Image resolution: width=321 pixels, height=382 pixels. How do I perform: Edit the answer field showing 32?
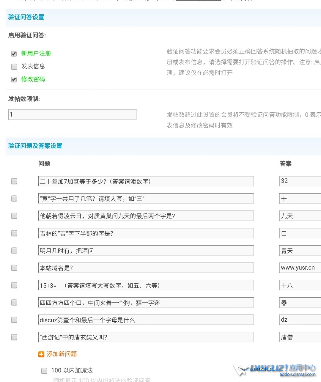coord(300,181)
